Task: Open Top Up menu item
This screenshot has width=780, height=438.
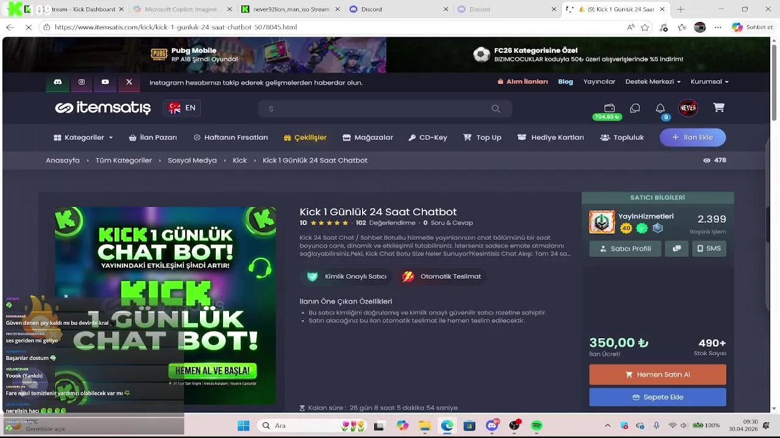Action: (x=482, y=137)
